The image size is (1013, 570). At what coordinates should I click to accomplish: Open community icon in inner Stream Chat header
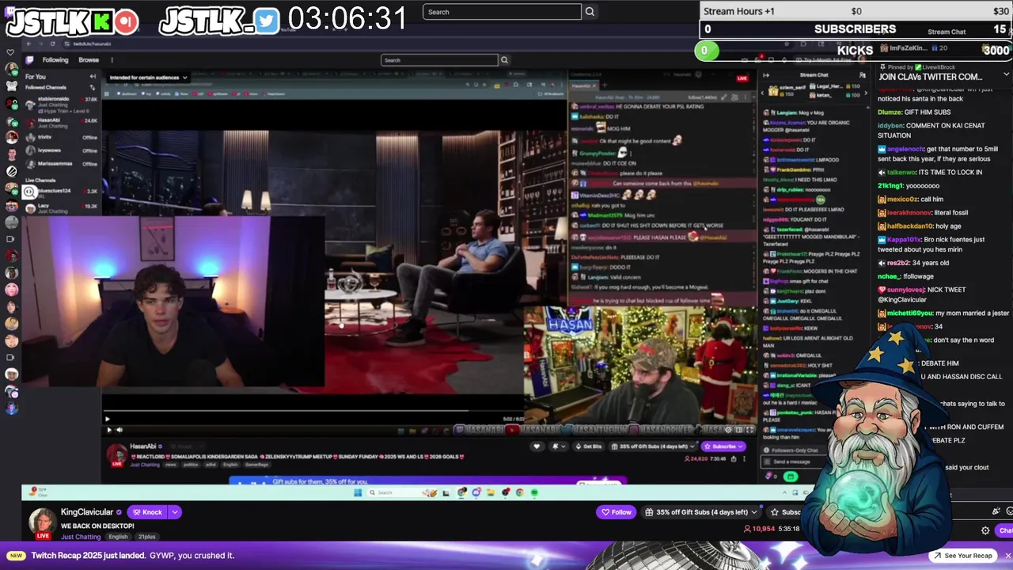(863, 75)
